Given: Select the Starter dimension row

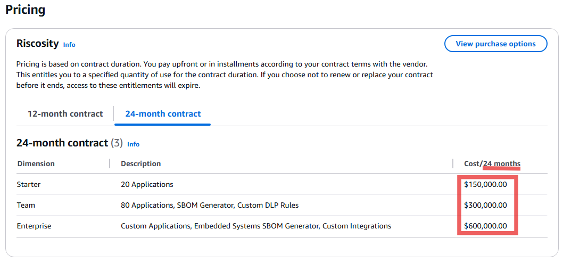Looking at the screenshot, I should click(x=282, y=185).
